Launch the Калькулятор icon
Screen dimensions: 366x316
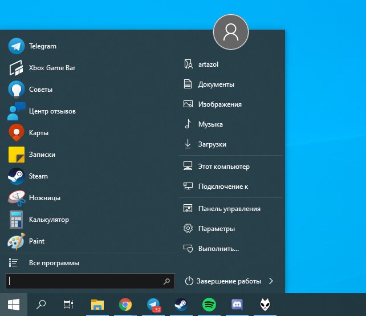(x=17, y=220)
